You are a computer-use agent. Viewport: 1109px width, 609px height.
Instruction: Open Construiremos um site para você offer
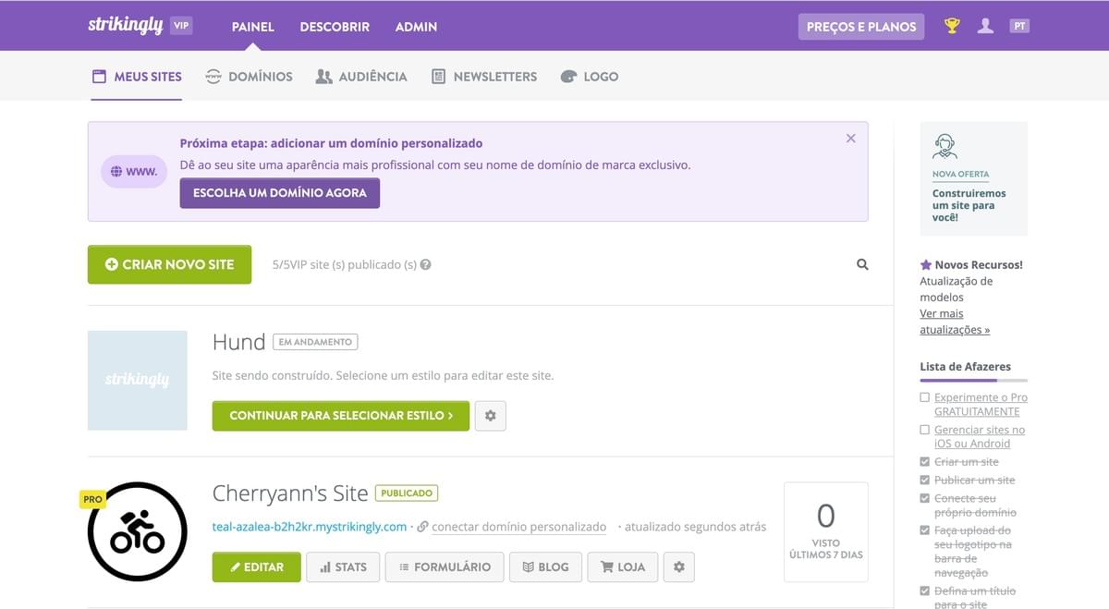[x=969, y=205]
